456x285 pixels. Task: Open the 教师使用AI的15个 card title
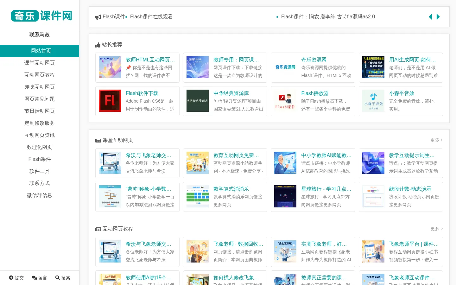click(x=149, y=278)
